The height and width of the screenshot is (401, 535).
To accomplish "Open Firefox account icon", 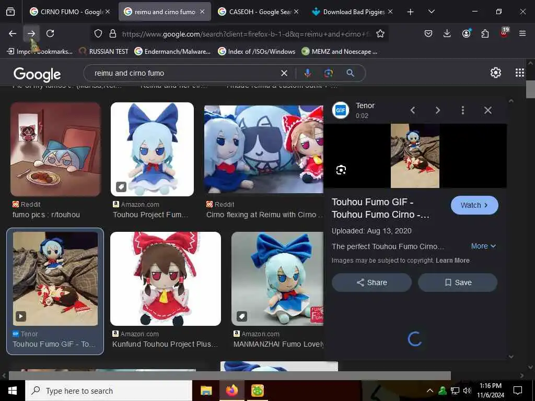I will [466, 34].
